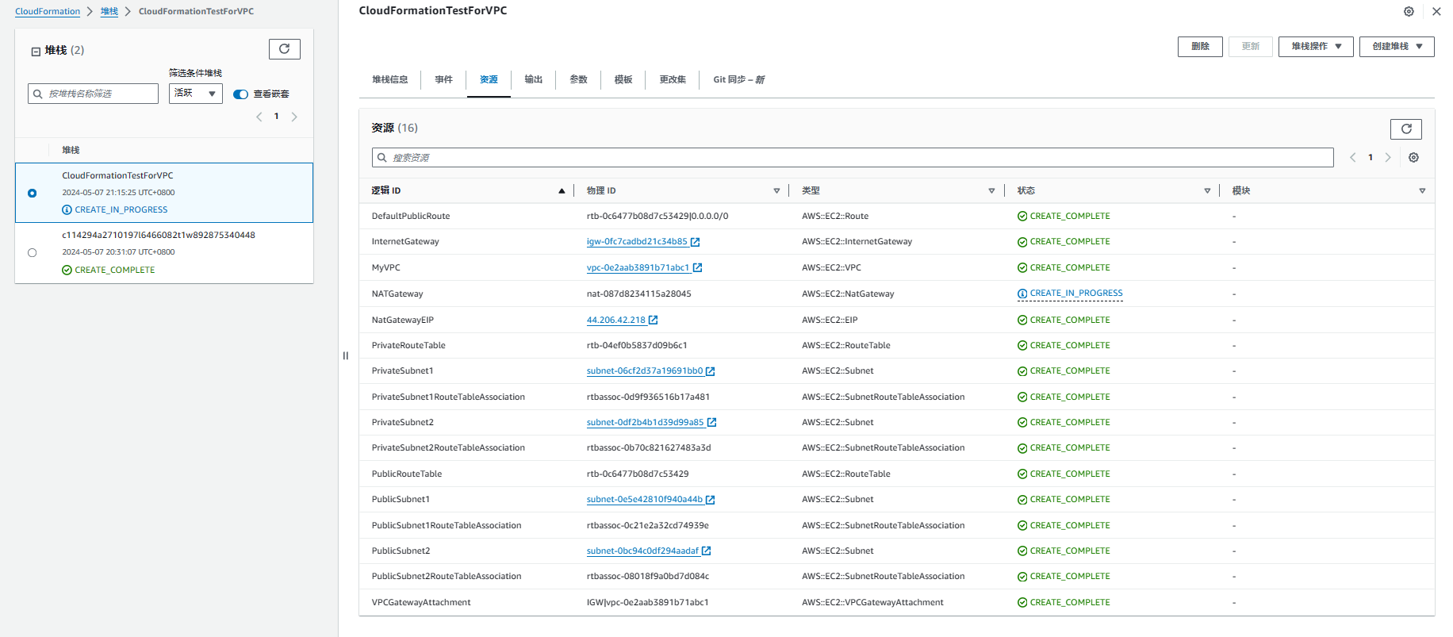The width and height of the screenshot is (1453, 637).
Task: Switch to 更改集 tab
Action: coord(673,80)
